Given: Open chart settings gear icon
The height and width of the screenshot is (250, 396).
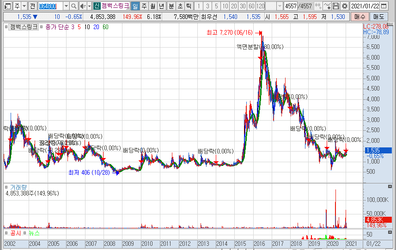Looking at the screenshot, I should pos(344,6).
